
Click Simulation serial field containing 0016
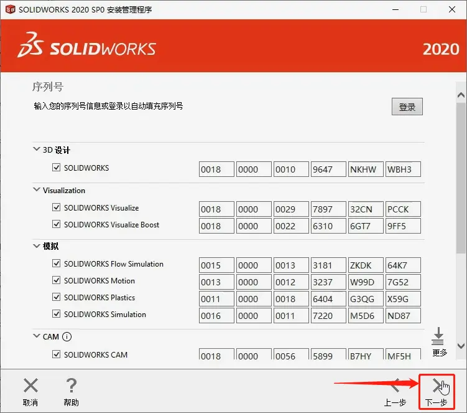click(216, 316)
